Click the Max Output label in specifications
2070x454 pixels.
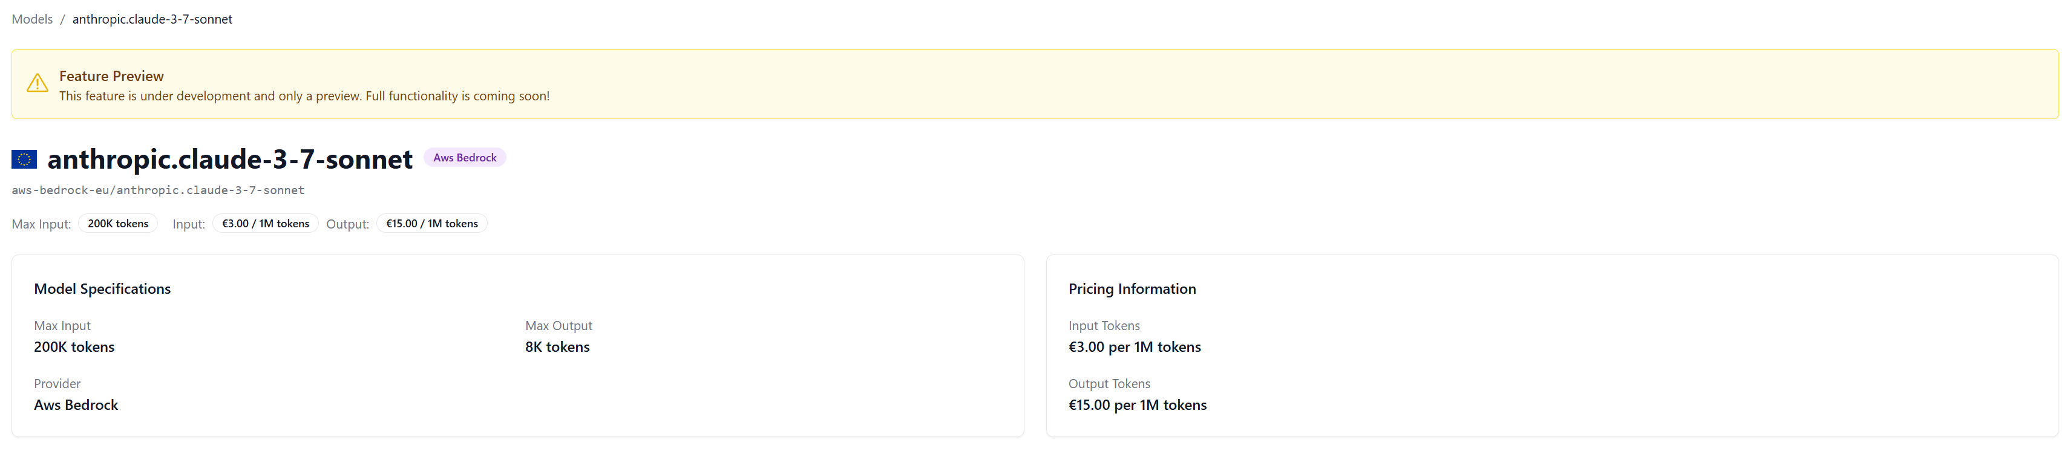tap(558, 326)
